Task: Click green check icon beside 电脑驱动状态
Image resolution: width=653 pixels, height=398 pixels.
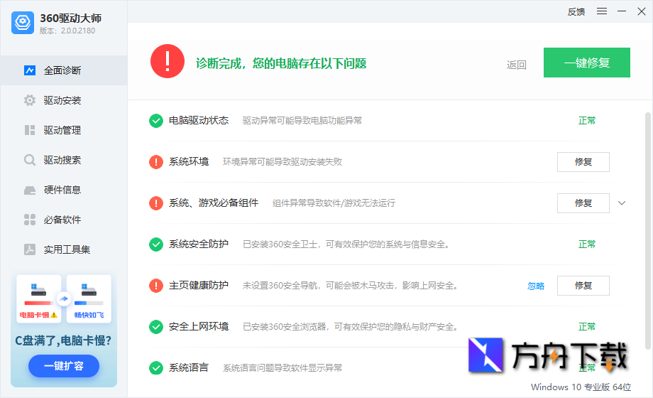Action: 156,121
